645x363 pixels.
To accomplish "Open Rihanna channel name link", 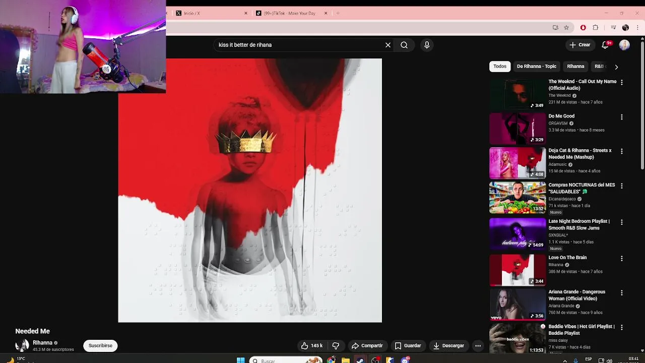I will click(x=42, y=343).
